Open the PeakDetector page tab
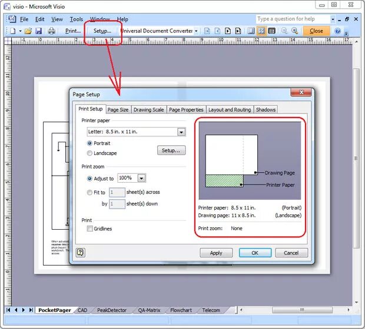The width and height of the screenshot is (365, 329). [x=112, y=310]
